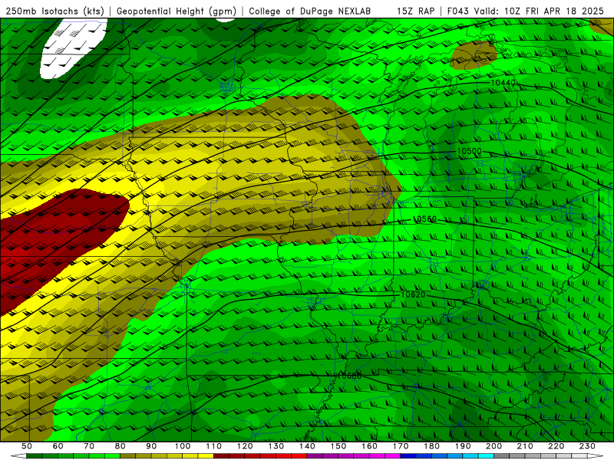Click the right arrow end of the color bar
614x460 pixels.
click(596, 456)
